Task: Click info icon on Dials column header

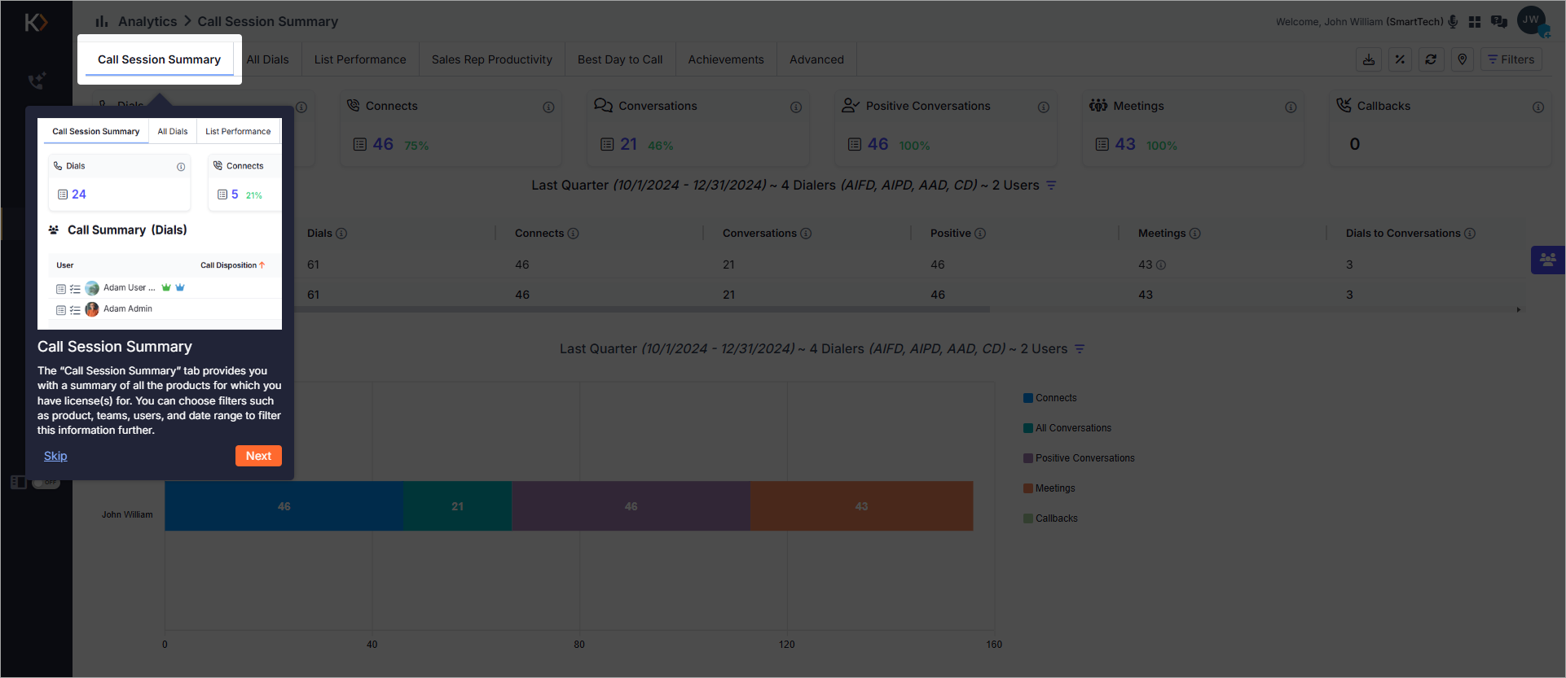Action: click(341, 234)
